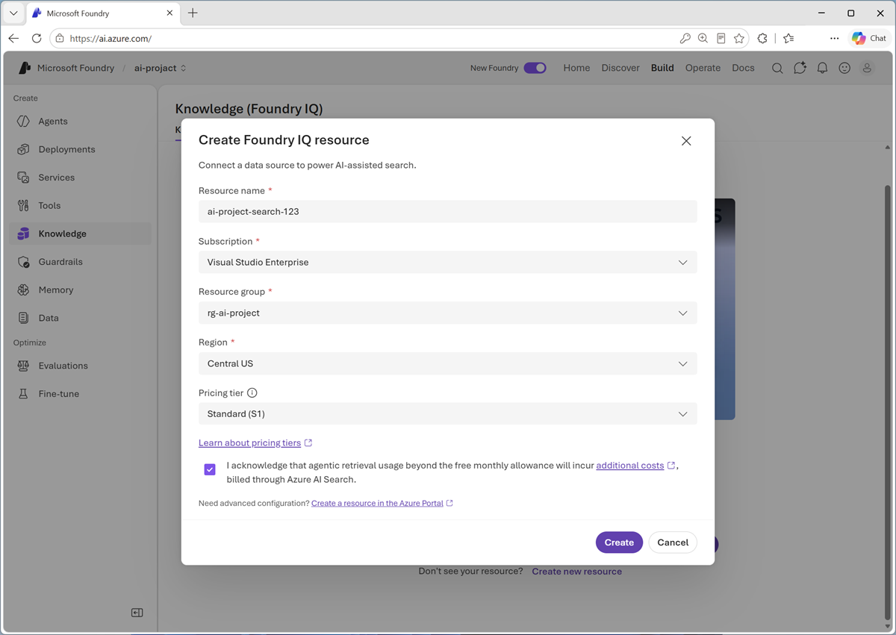Toggle the New Foundry switch
This screenshot has height=635, width=896.
point(535,68)
